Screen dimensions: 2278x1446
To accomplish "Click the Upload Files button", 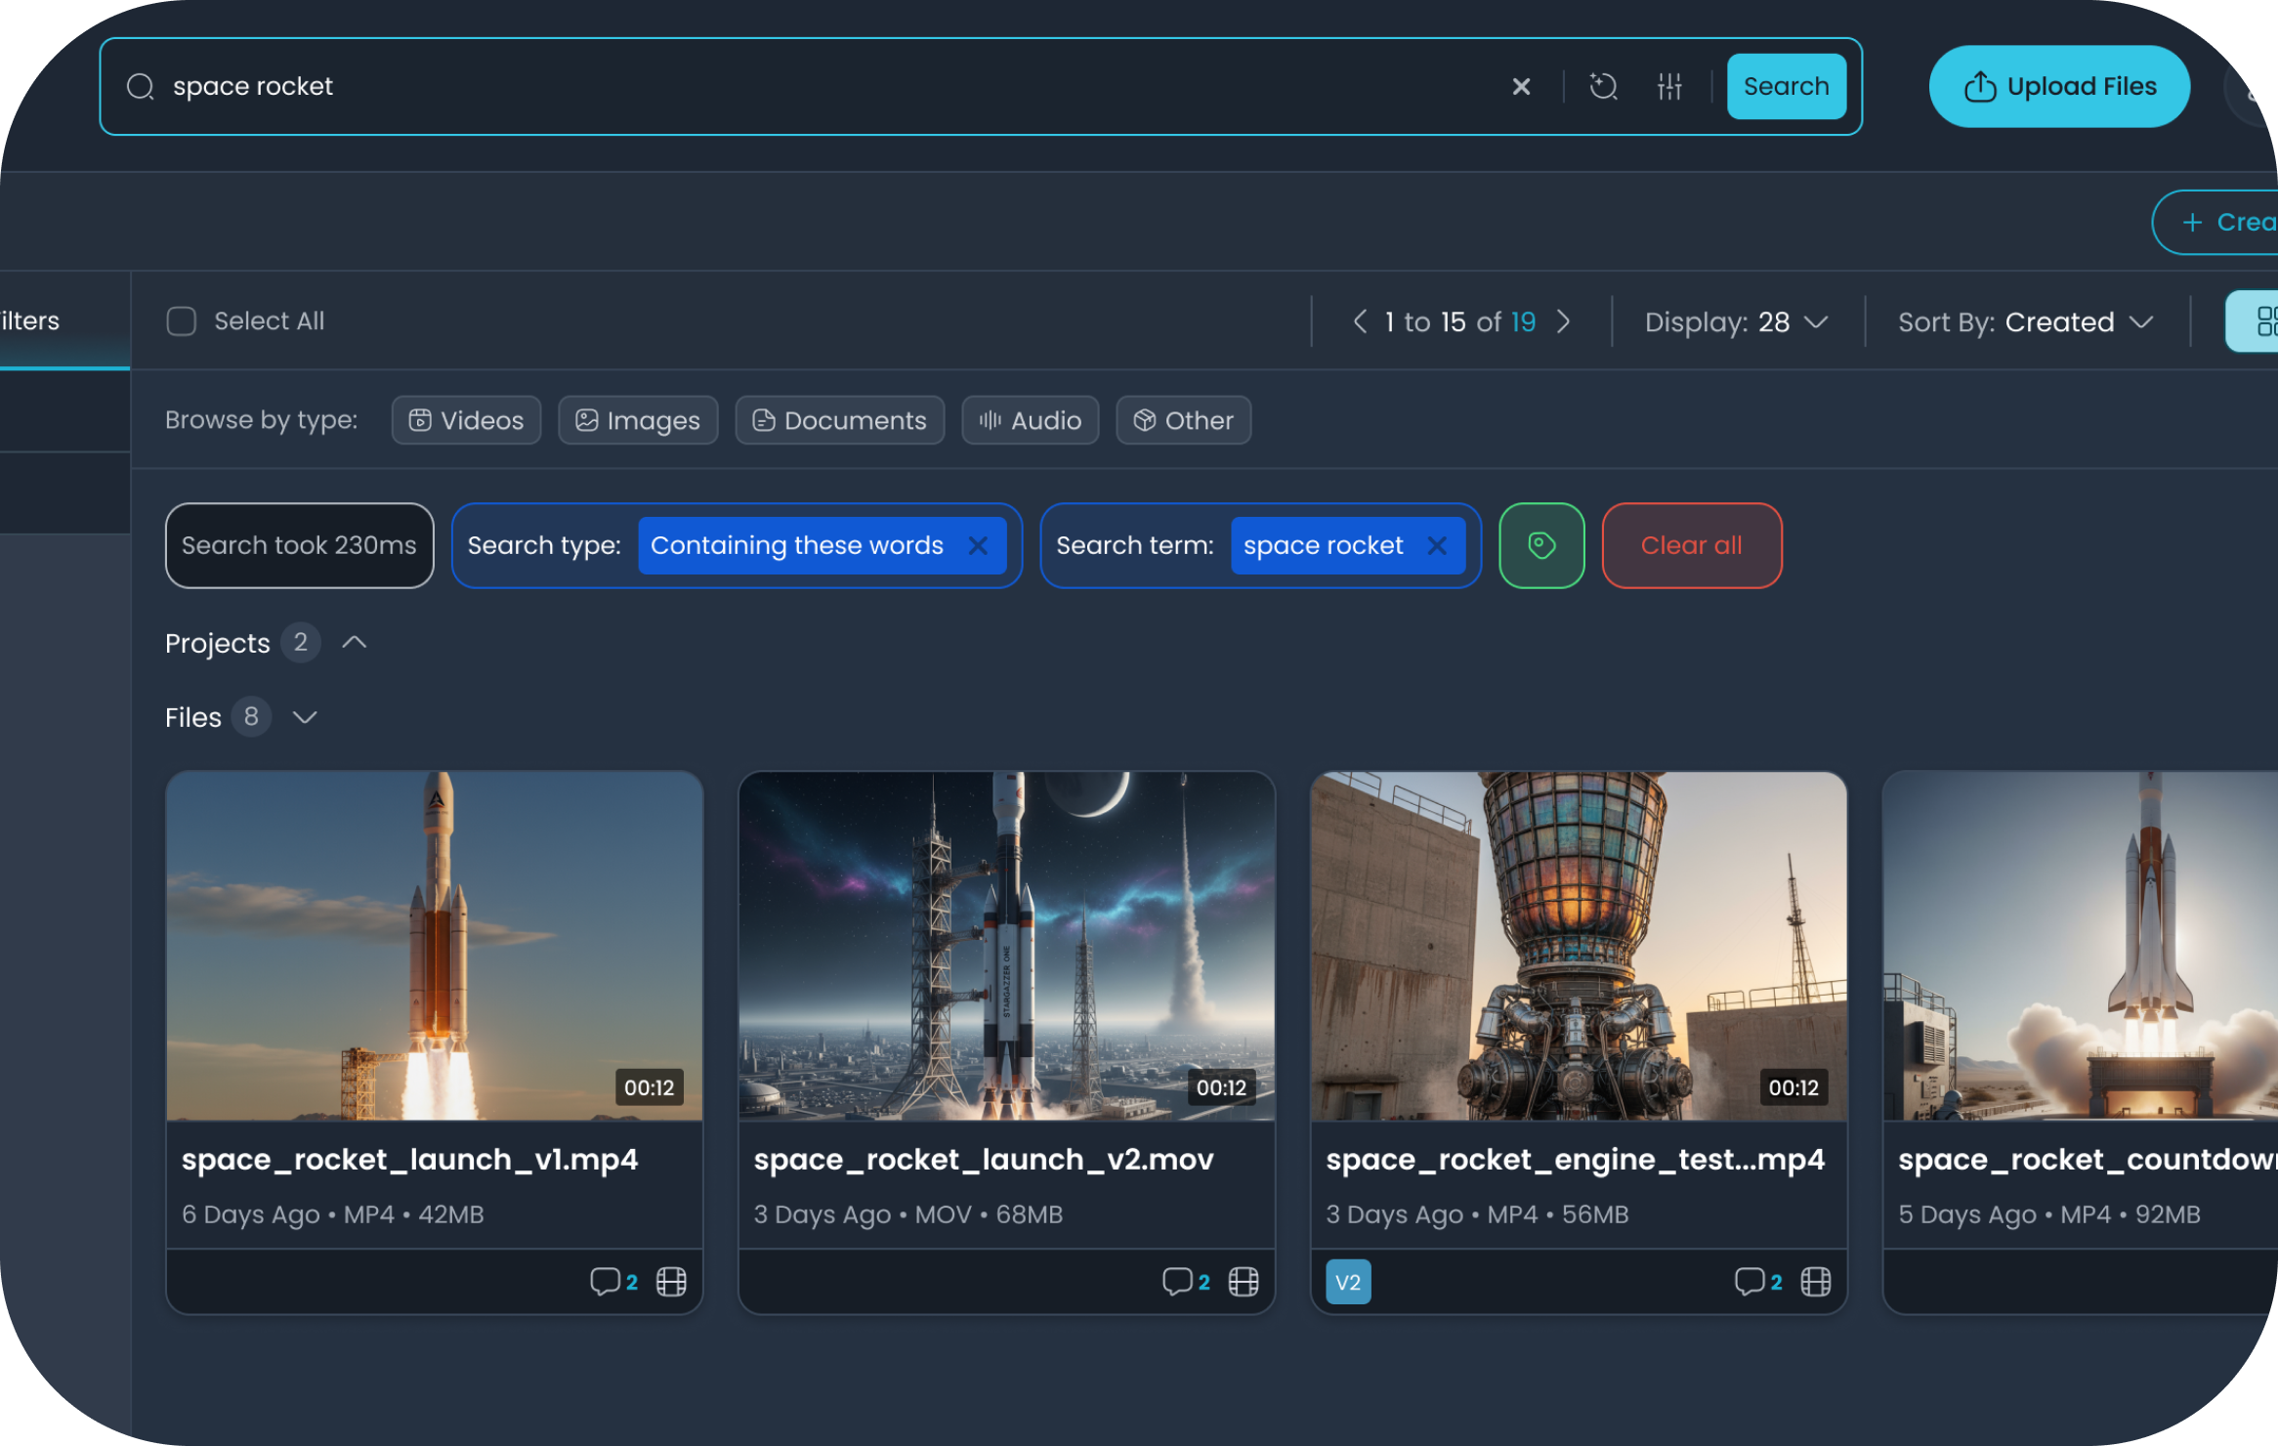I will click(2059, 87).
